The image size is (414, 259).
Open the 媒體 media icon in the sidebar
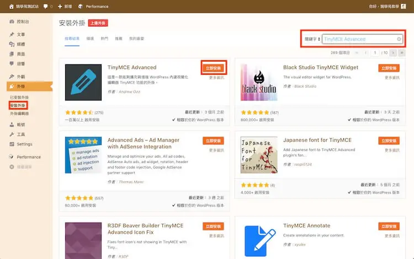[x=12, y=44]
